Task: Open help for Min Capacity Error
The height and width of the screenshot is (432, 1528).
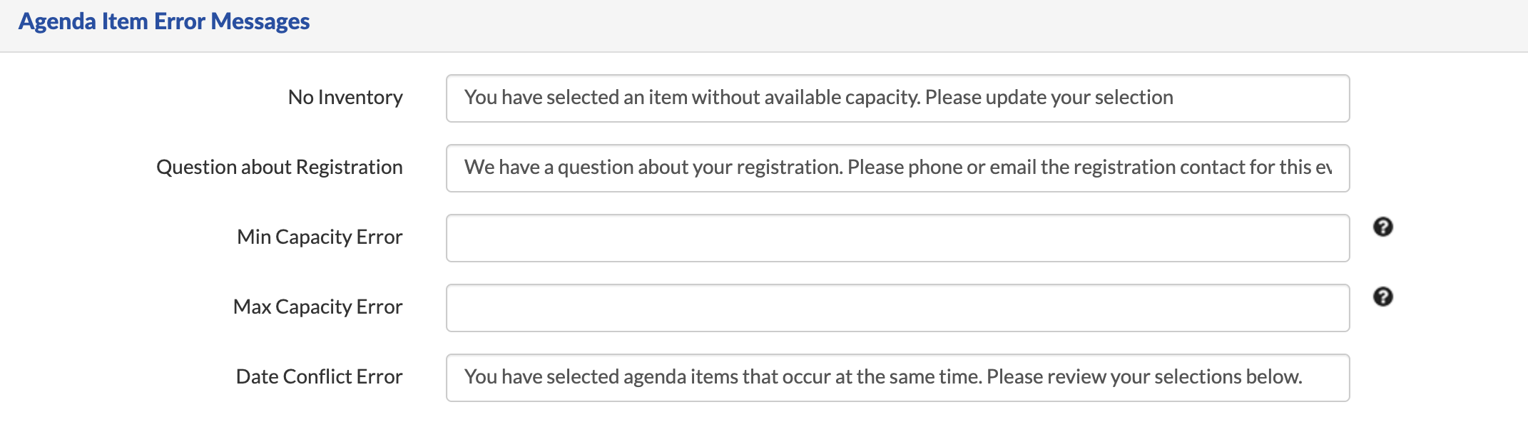Action: coord(1382,227)
